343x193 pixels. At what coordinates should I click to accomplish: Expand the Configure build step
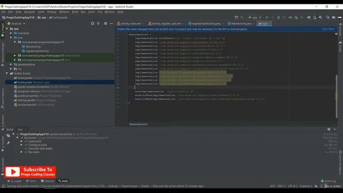click(x=21, y=145)
